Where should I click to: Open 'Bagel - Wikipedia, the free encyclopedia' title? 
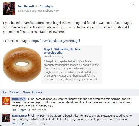pos(62,51)
